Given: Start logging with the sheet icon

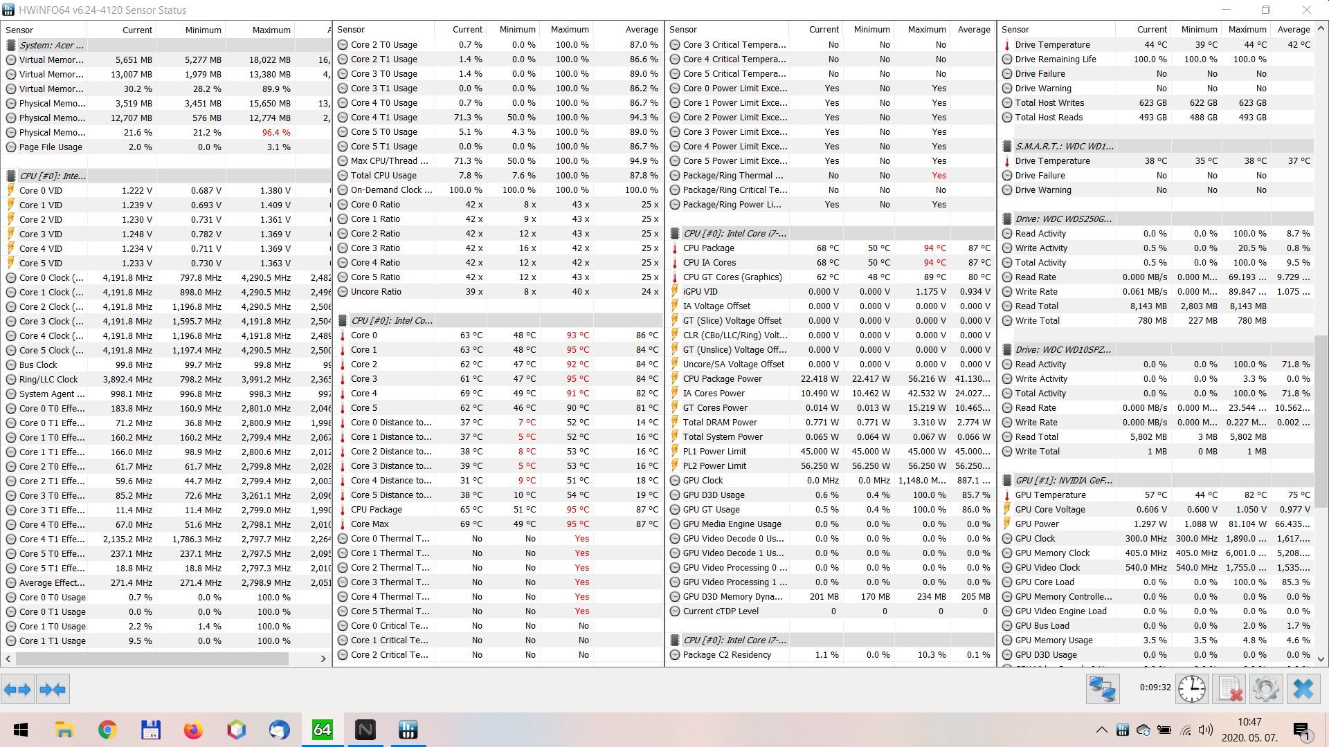Looking at the screenshot, I should pyautogui.click(x=1229, y=689).
